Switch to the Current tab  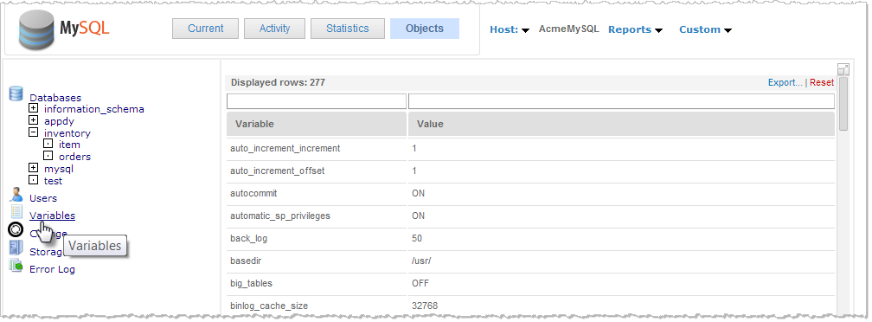pyautogui.click(x=205, y=29)
